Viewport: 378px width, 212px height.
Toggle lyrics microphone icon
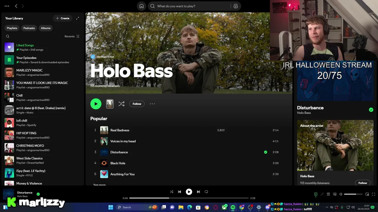point(322,194)
